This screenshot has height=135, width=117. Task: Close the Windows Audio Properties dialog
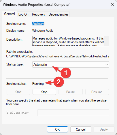pos(112,4)
